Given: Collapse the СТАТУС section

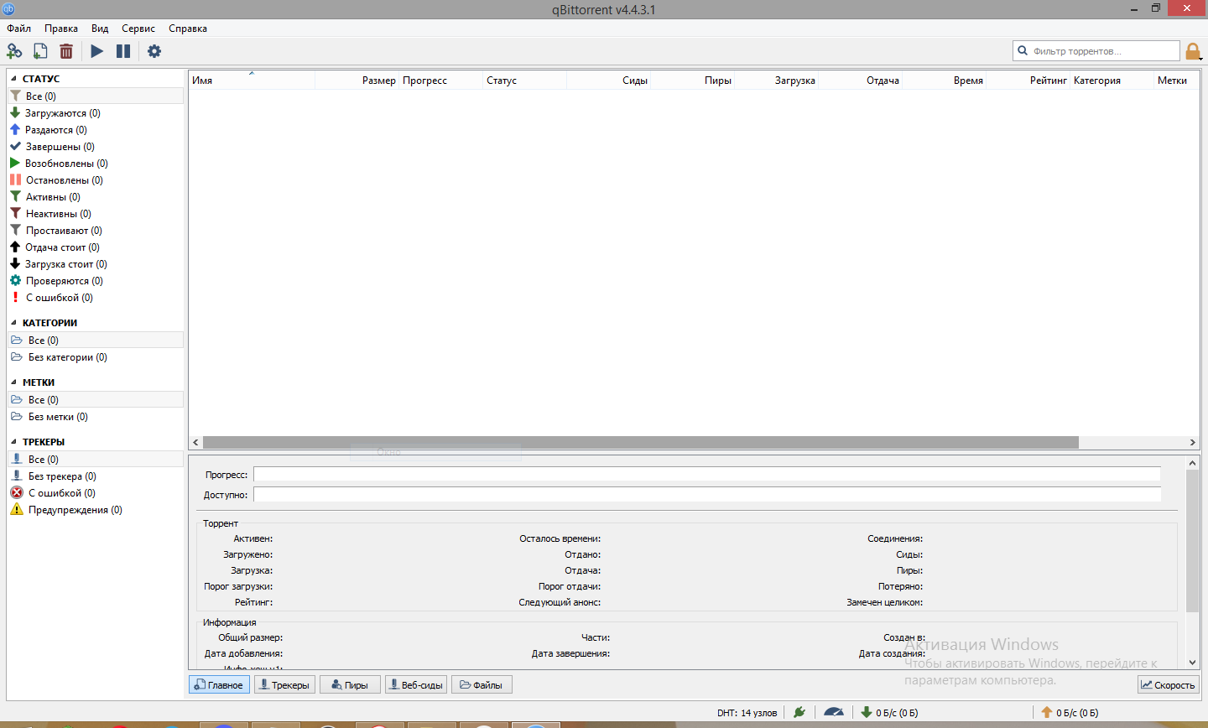Looking at the screenshot, I should pyautogui.click(x=13, y=79).
